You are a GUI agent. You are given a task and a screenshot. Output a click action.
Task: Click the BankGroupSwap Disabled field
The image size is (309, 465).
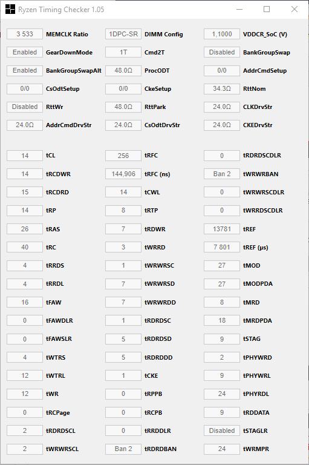coord(222,52)
